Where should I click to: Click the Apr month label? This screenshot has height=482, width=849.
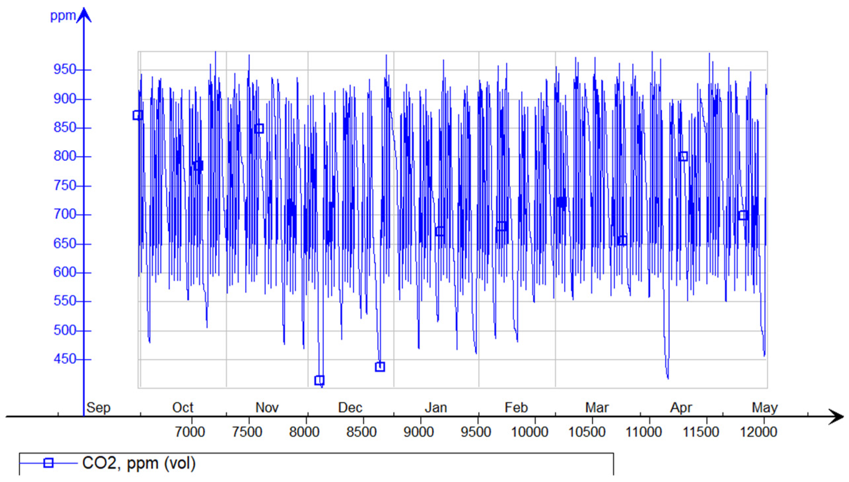point(681,408)
